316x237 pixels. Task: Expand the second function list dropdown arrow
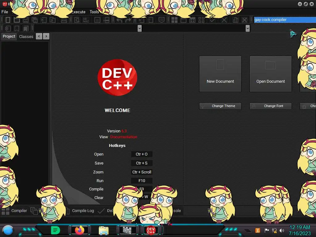click(248, 28)
